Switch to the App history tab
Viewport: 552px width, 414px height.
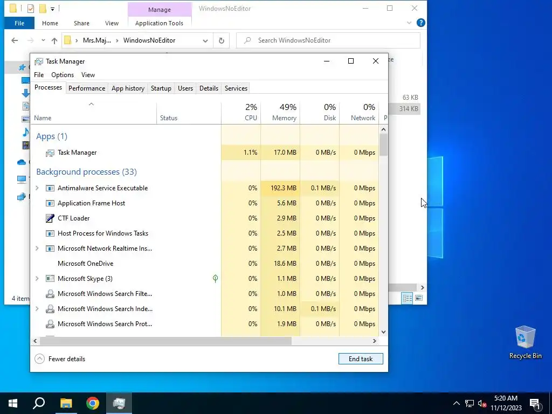point(128,88)
